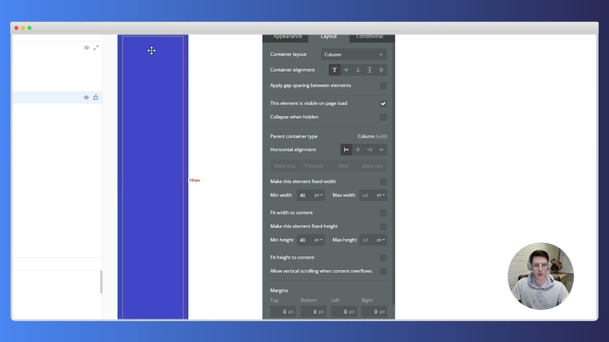The width and height of the screenshot is (609, 342).
Task: Click the Make last button
Action: point(373,166)
